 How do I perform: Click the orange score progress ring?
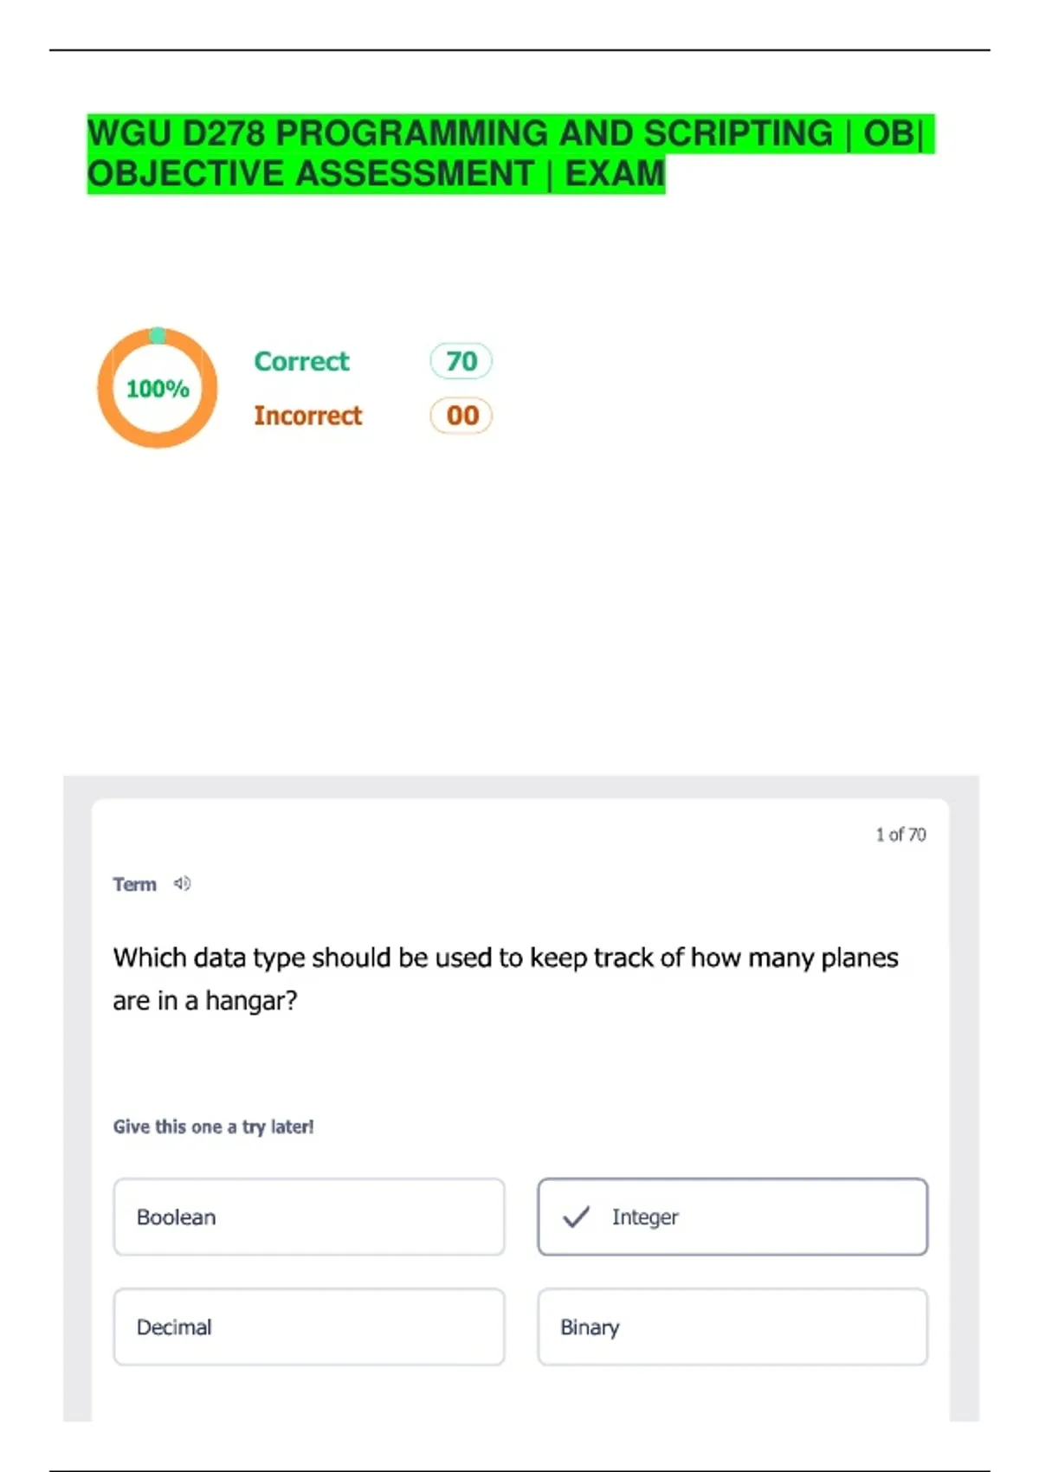105,389
